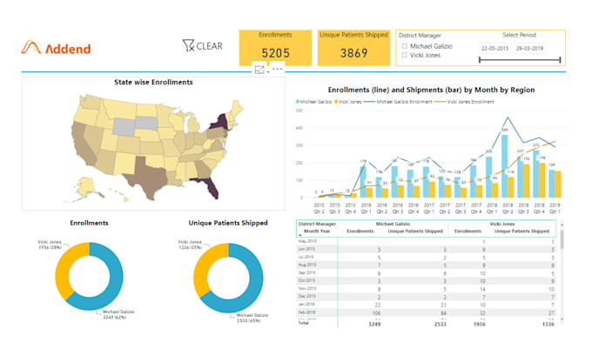The height and width of the screenshot is (356, 592).
Task: Select the Oct 2015 table row label
Action: coord(306,281)
